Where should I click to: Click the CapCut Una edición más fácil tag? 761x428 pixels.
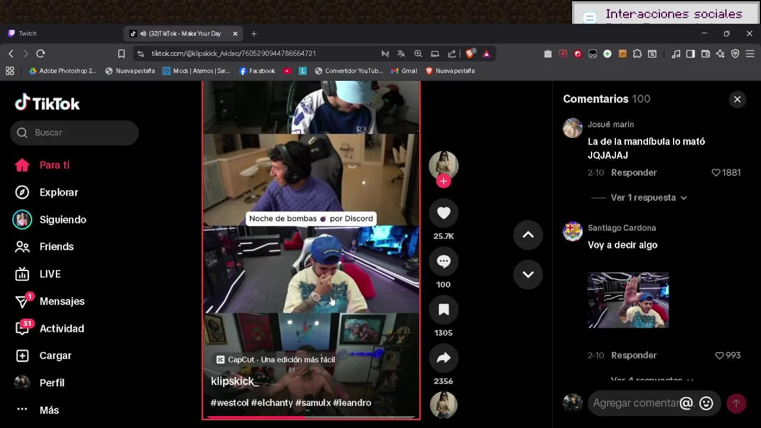click(275, 360)
